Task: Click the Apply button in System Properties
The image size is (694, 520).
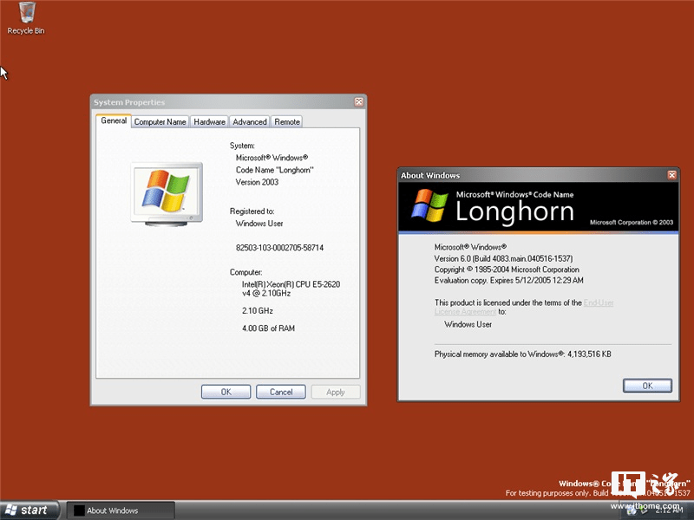Action: click(x=335, y=391)
